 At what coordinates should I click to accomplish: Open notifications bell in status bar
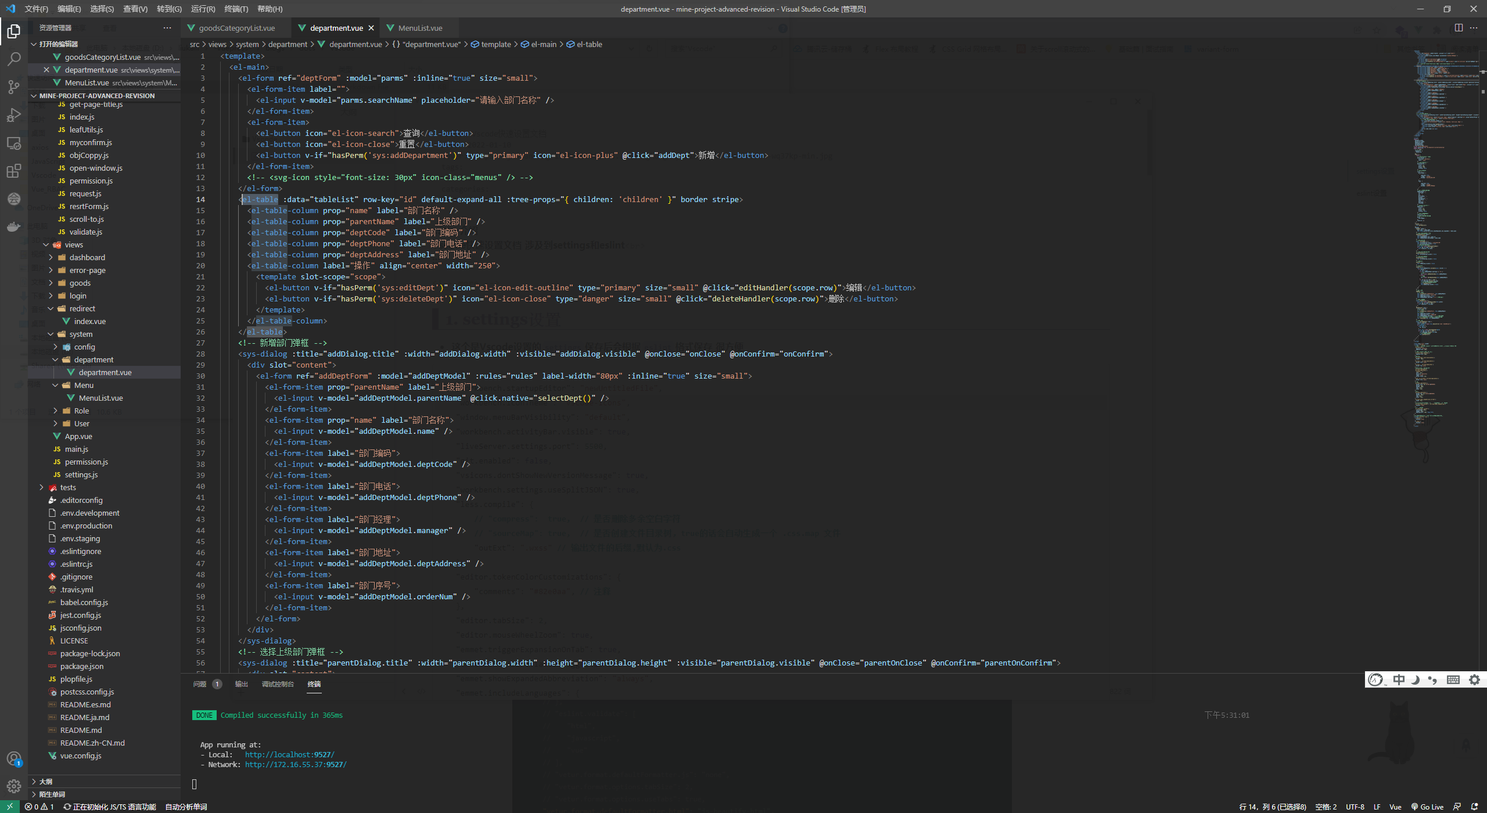click(1474, 807)
